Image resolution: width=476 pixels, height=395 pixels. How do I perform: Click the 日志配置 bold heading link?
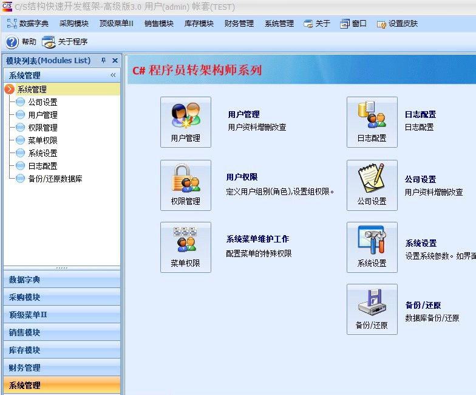pyautogui.click(x=420, y=114)
